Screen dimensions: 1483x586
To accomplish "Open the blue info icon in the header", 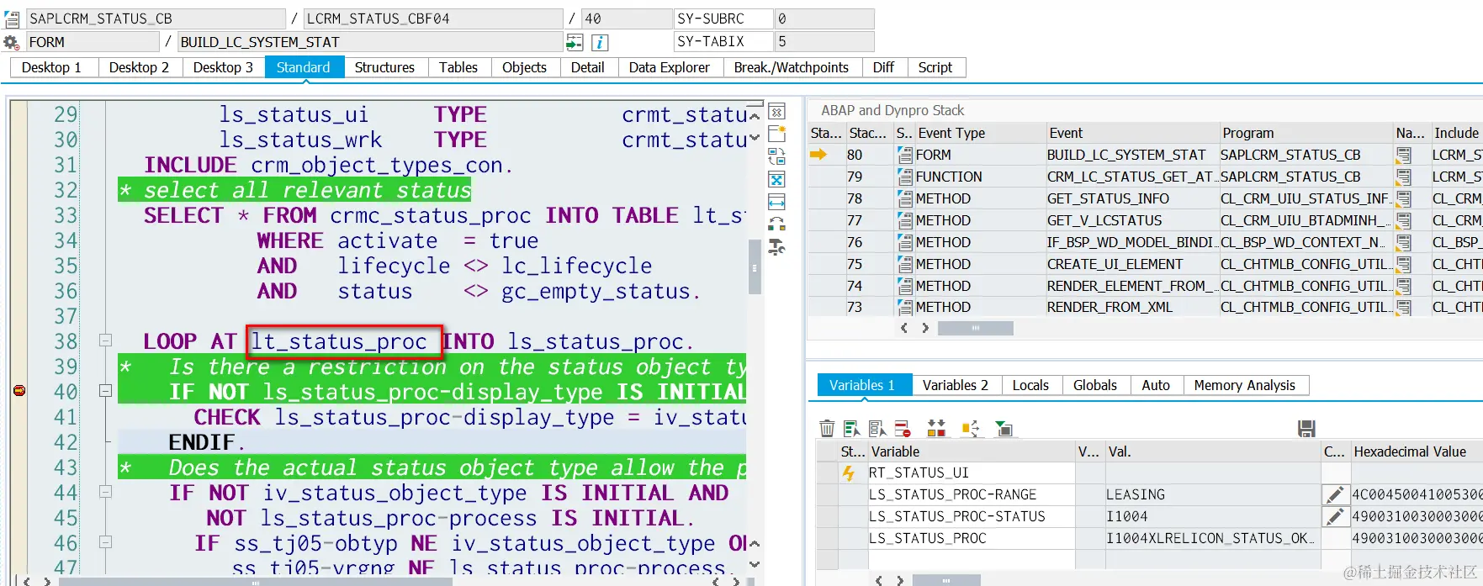I will (600, 42).
